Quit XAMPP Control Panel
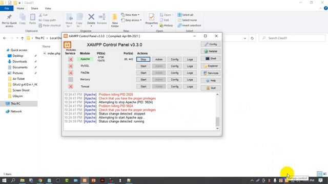 211,88
